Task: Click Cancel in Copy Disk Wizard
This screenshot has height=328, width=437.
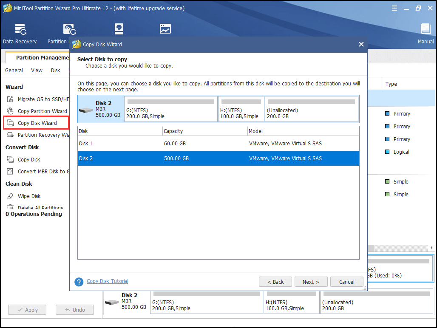Action: coord(346,282)
